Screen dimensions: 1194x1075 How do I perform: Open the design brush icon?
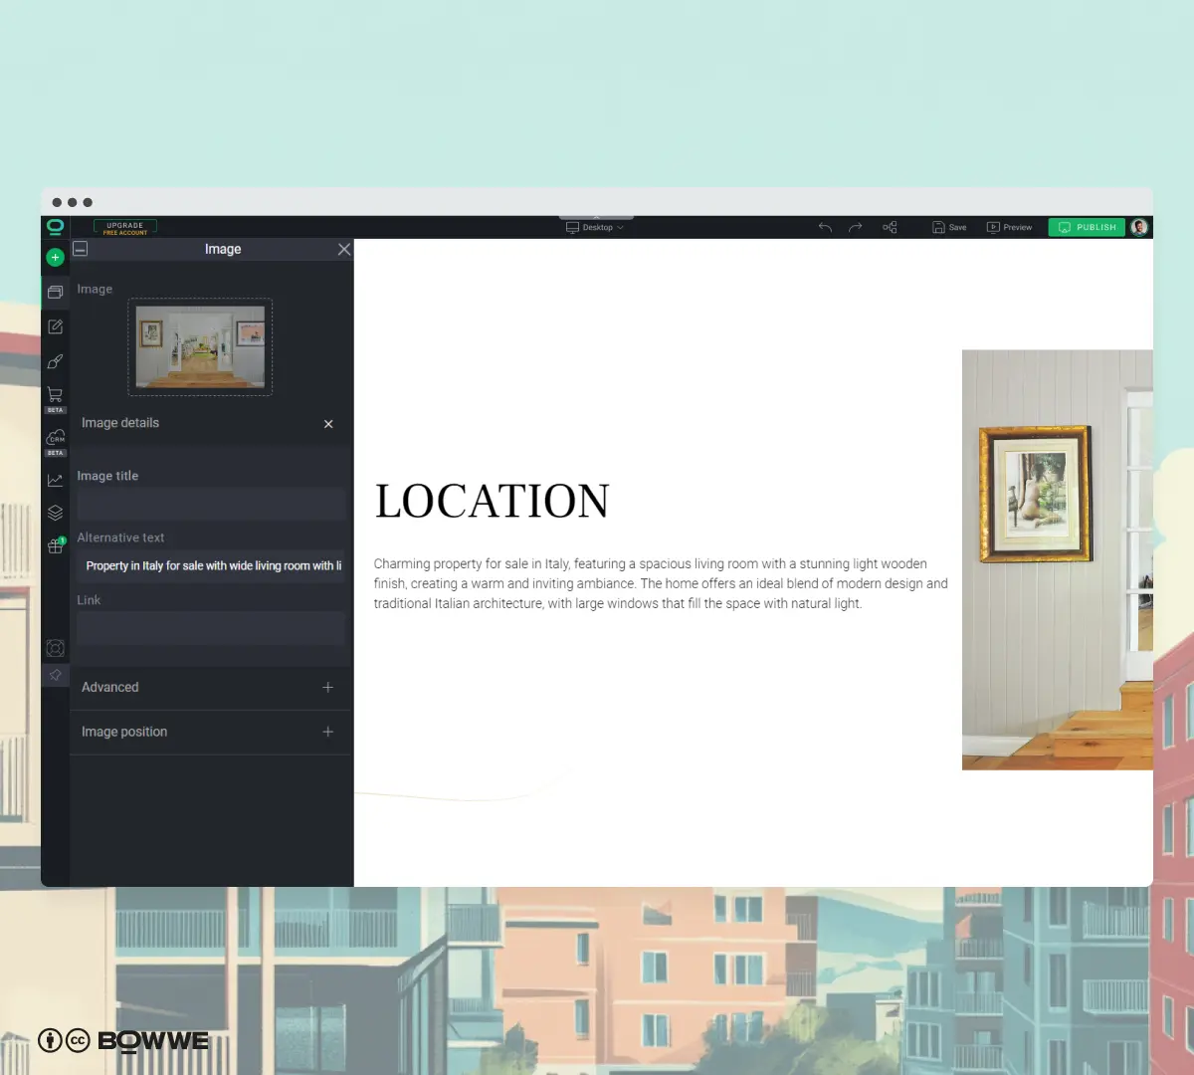(55, 361)
